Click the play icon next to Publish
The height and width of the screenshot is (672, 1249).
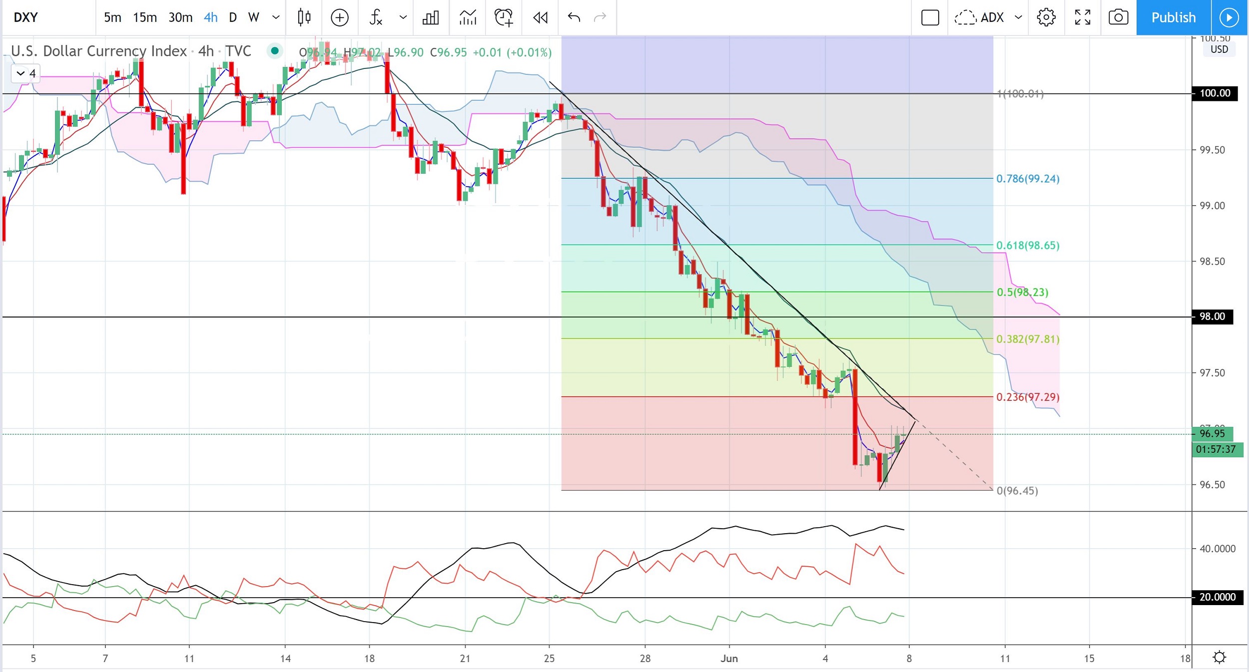(x=1229, y=17)
